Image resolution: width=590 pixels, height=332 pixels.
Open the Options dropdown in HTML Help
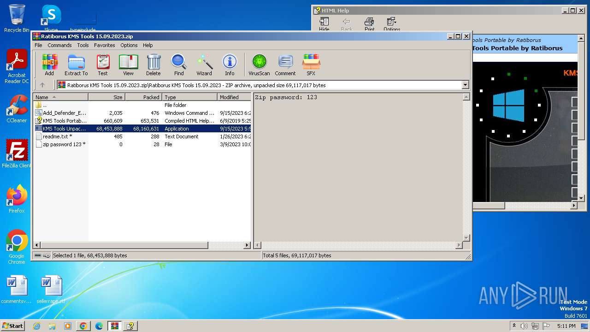coord(392,24)
